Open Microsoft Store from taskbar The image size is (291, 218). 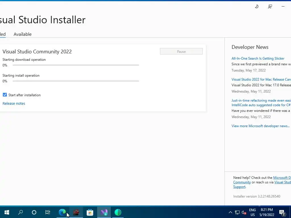tap(90, 212)
